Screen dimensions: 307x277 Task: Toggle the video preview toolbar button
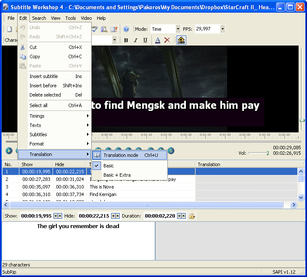click(181, 40)
